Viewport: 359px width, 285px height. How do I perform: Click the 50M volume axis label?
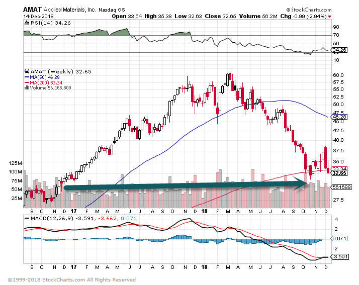[17, 189]
